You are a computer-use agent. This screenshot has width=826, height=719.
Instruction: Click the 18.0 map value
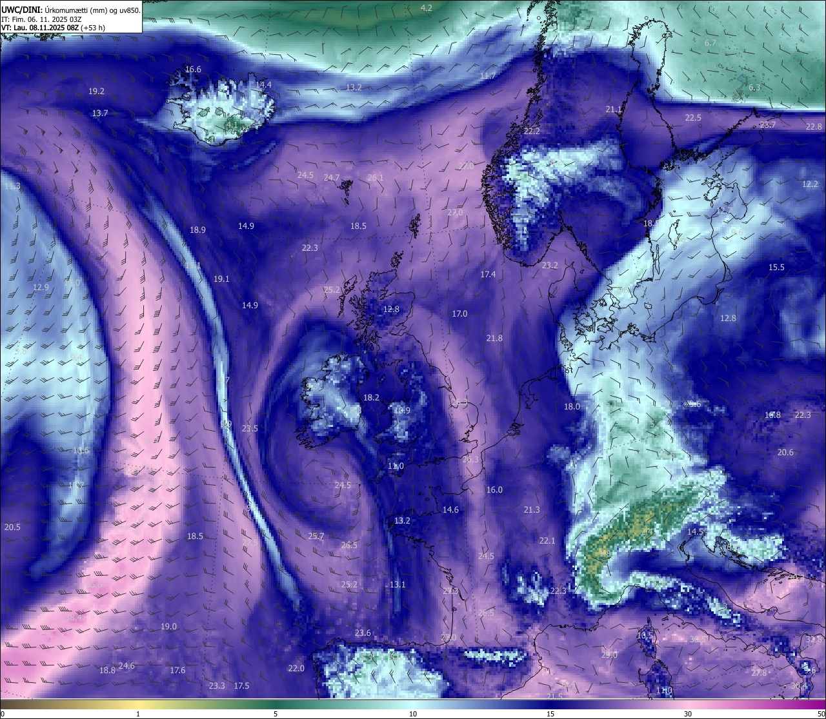(x=572, y=406)
